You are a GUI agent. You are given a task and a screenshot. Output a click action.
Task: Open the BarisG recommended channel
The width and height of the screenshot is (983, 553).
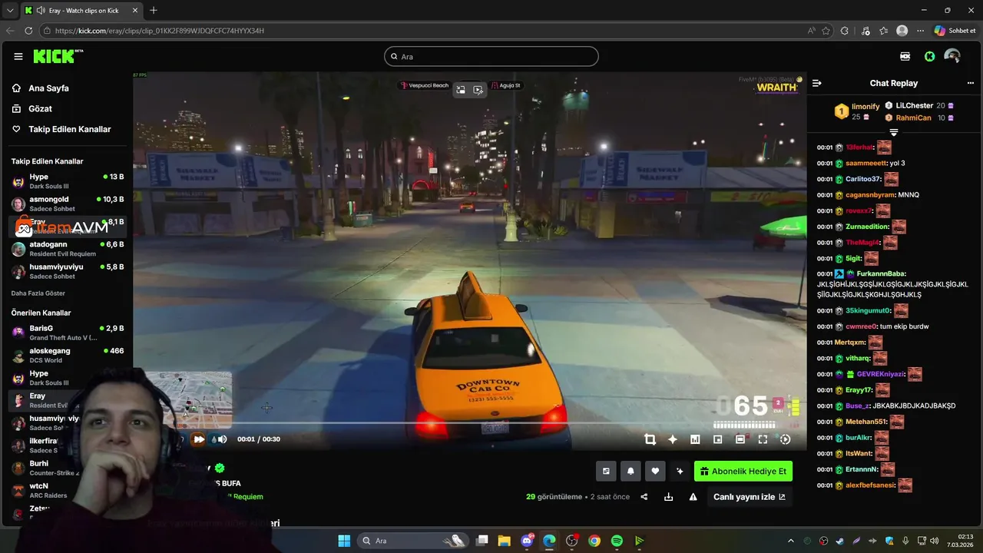[68, 333]
